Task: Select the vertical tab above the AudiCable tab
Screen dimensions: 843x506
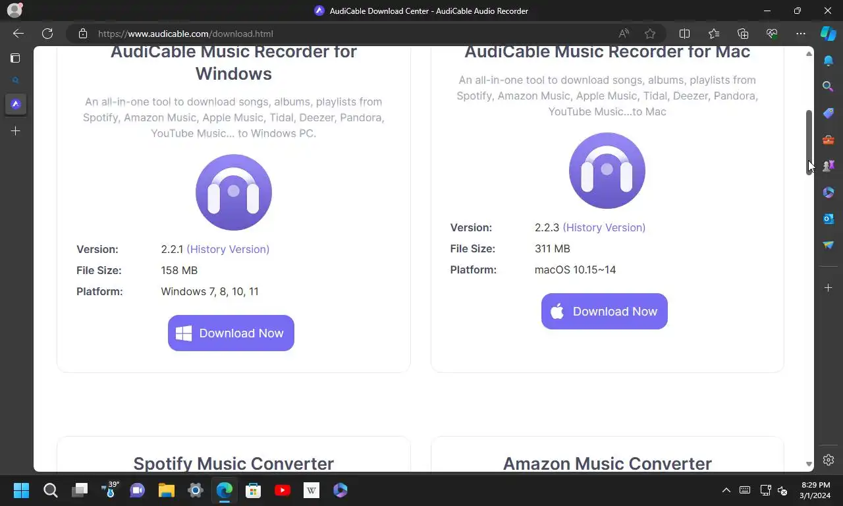Action: (x=16, y=80)
